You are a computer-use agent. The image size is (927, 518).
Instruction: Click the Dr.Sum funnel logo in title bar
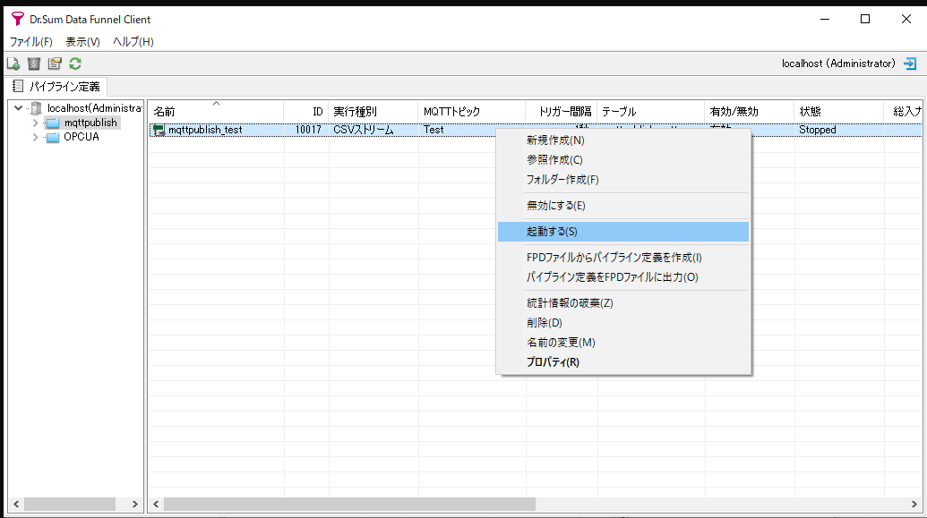[18, 19]
